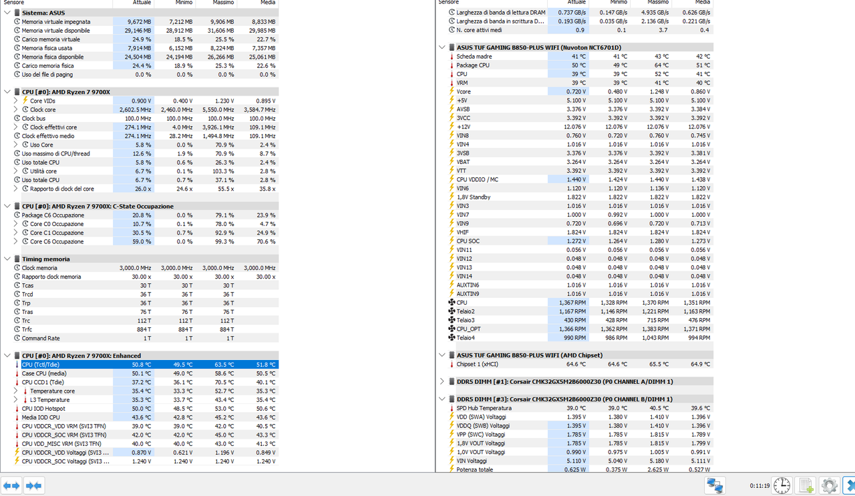Click the fan icon beside Telaio4

[x=452, y=338]
